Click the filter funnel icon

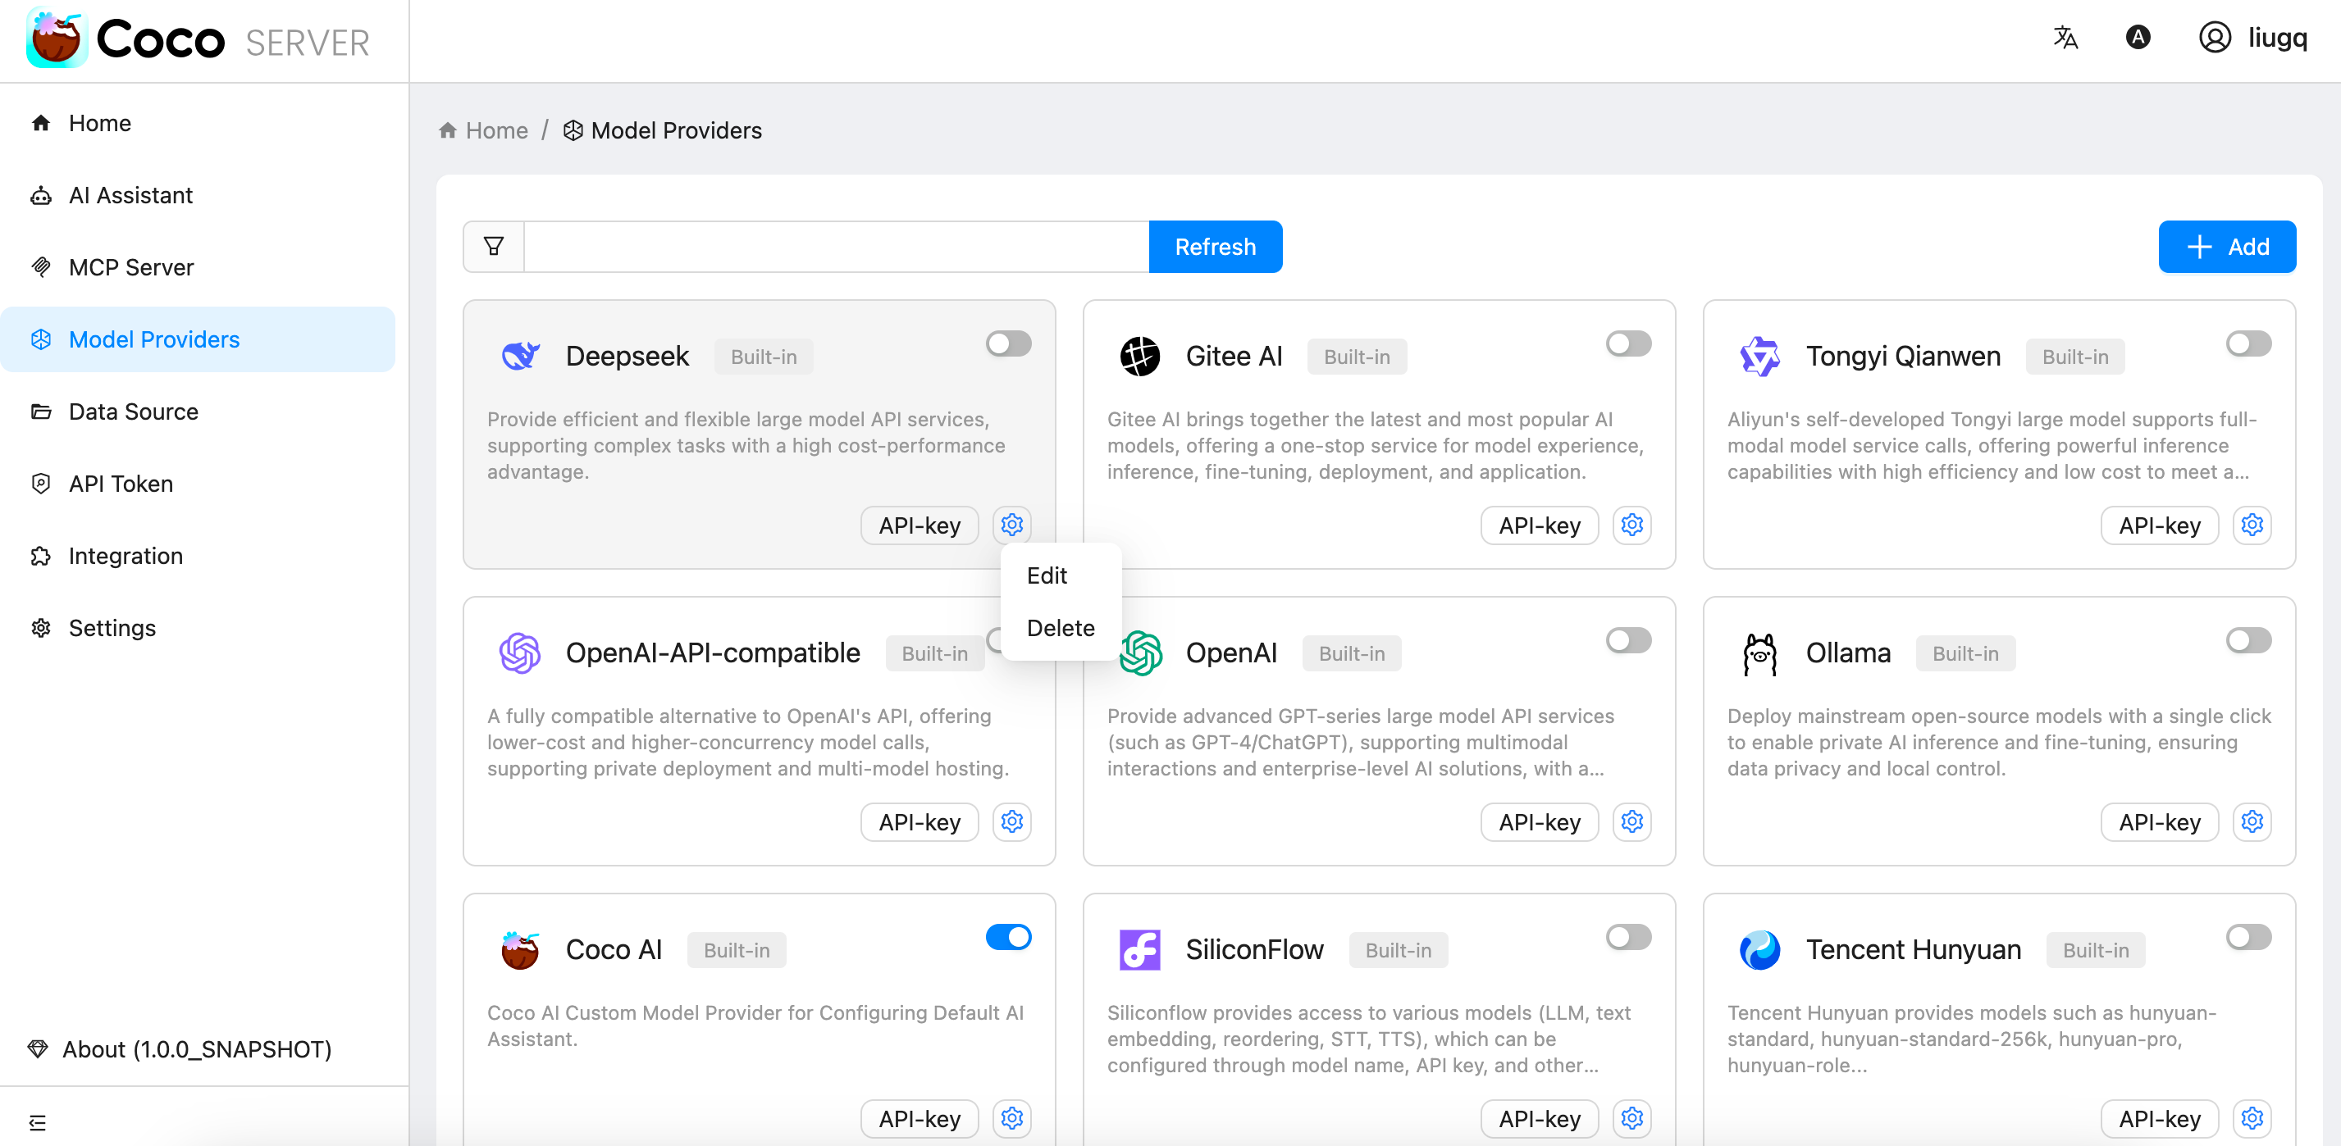[494, 246]
